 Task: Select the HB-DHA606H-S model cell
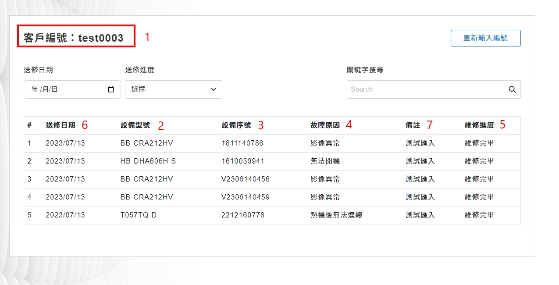click(148, 161)
